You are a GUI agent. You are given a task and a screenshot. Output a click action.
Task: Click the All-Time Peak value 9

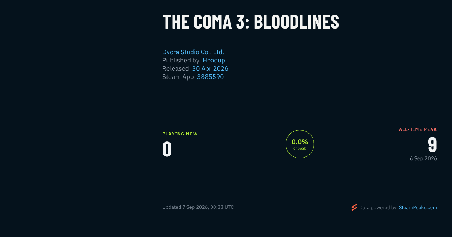[432, 144]
